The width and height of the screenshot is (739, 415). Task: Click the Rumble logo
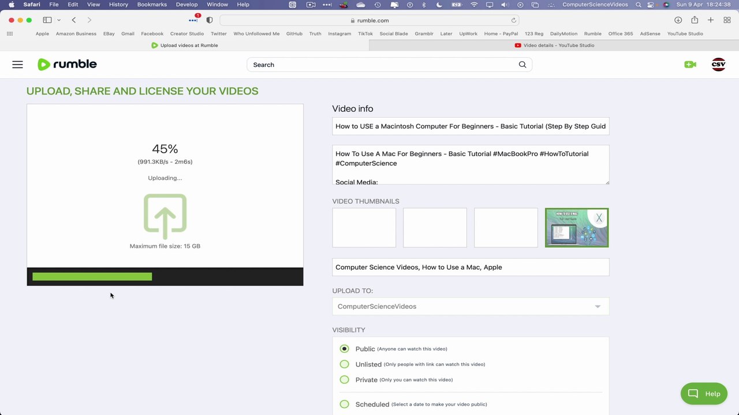coord(67,64)
